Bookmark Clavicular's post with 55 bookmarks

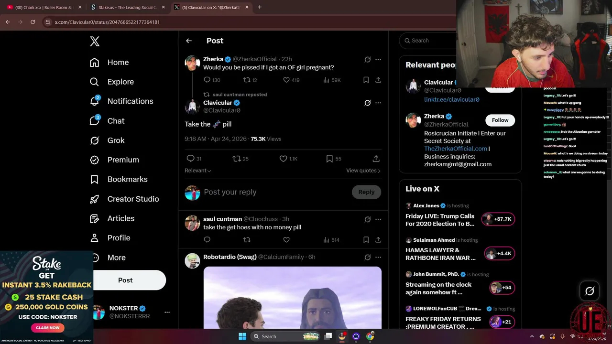[334, 159]
